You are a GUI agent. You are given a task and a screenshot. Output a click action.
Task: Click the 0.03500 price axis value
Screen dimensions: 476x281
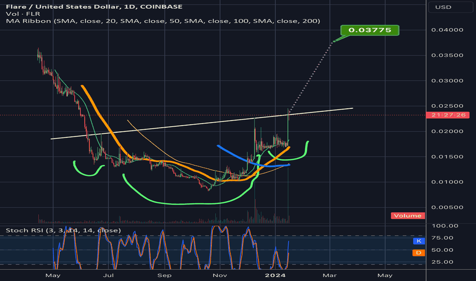pos(447,55)
